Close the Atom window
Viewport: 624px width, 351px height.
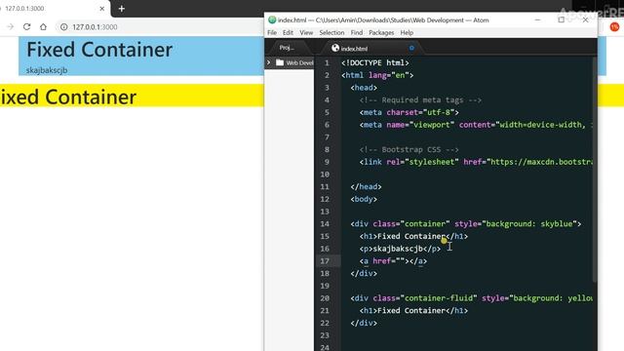pyautogui.click(x=585, y=19)
